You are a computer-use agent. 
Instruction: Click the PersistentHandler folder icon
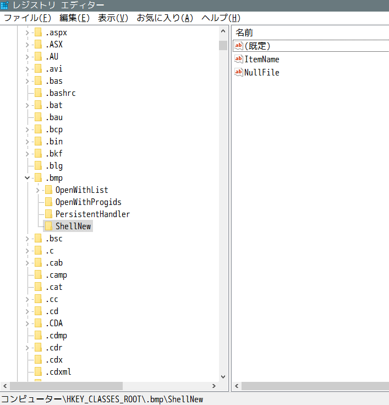click(48, 214)
